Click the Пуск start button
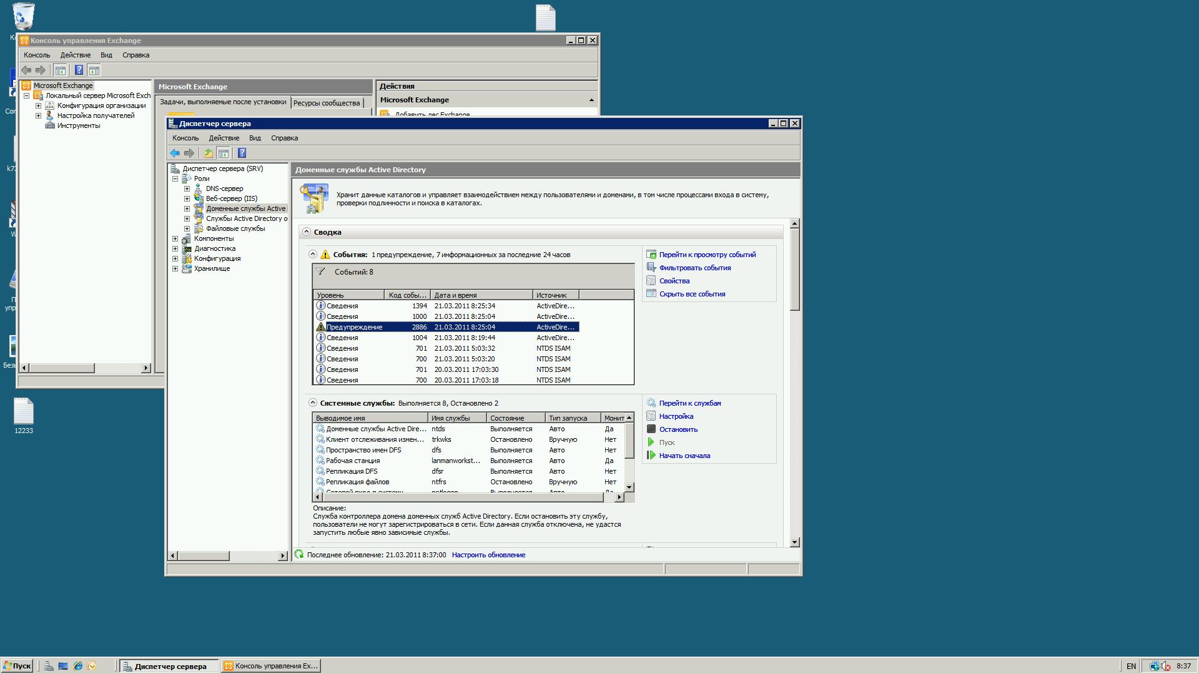 17,666
